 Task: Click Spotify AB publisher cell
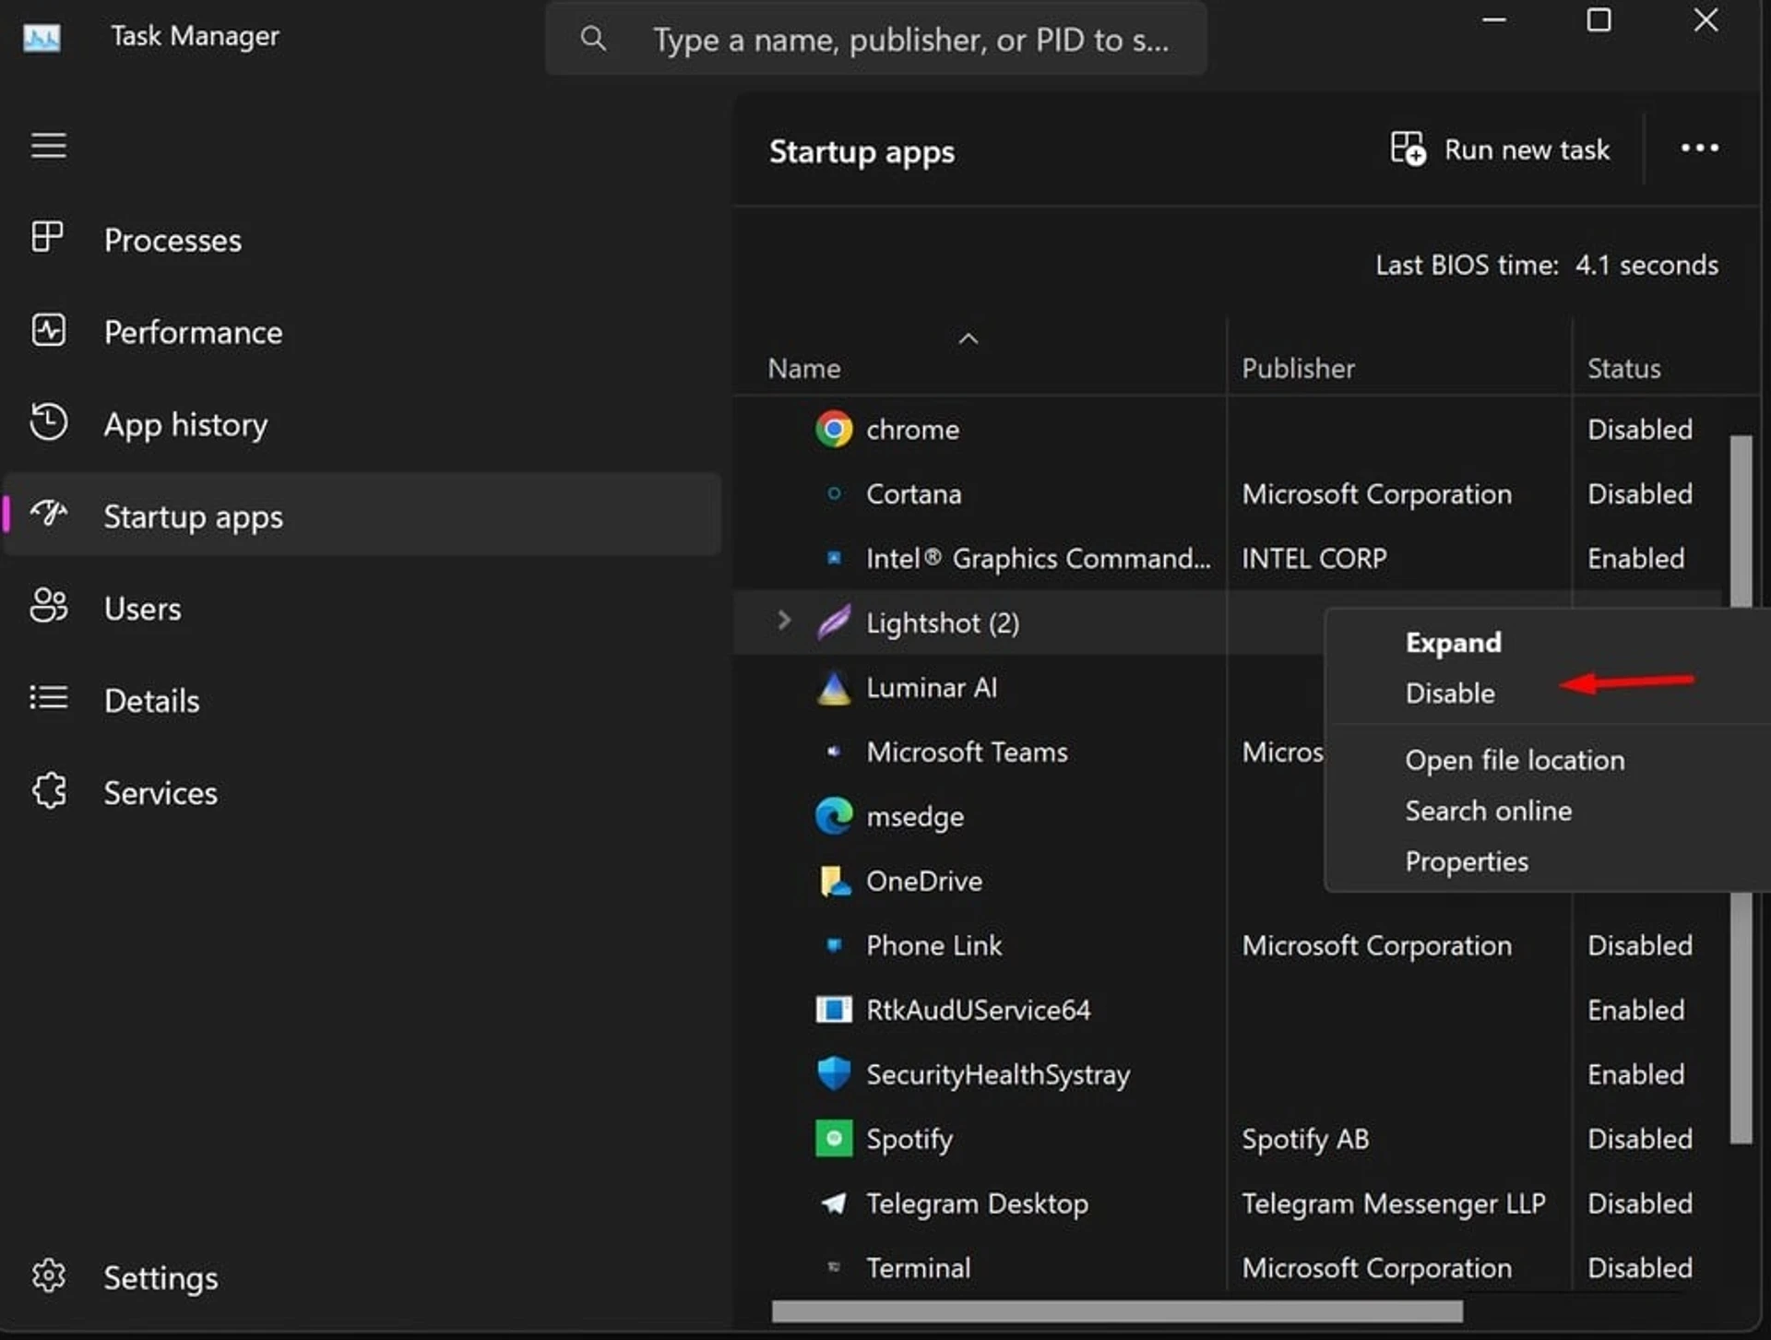(1305, 1139)
